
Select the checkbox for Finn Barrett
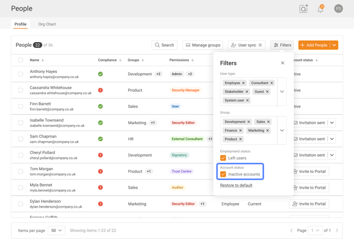(21, 106)
